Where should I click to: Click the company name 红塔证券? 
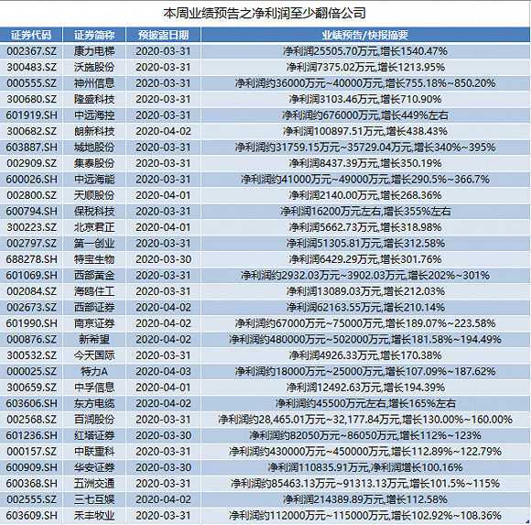tap(94, 435)
